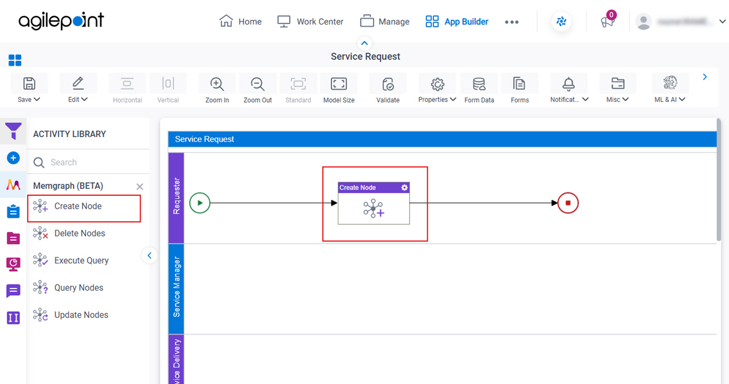Open the Home page
729x384 pixels.
(240, 22)
